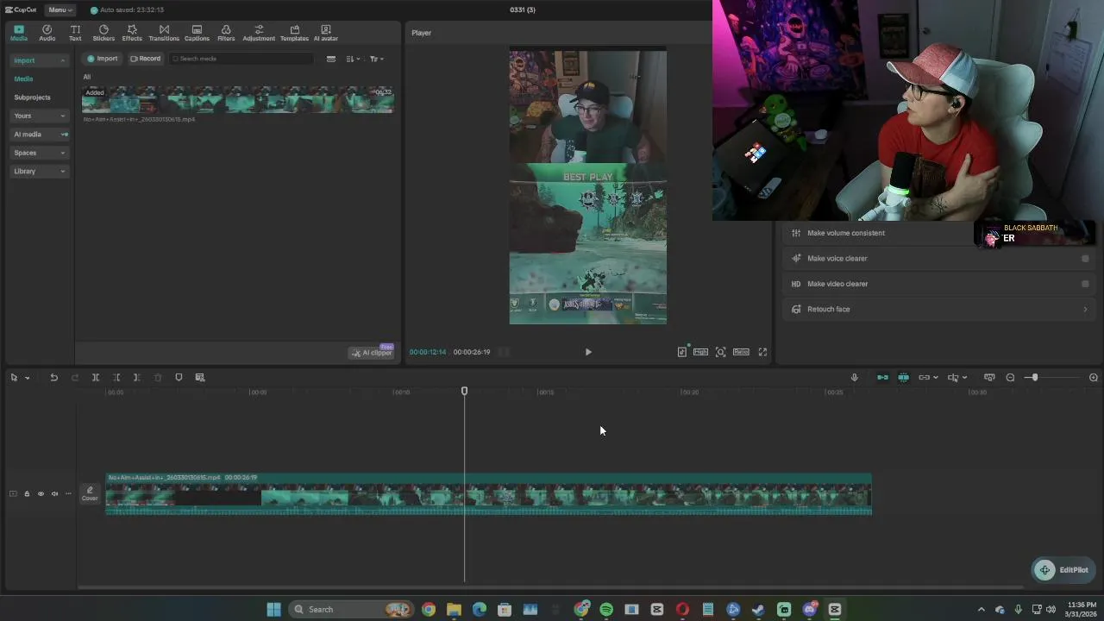The image size is (1104, 621).
Task: Open the player zoom-to-fit scan icon
Action: 720,352
